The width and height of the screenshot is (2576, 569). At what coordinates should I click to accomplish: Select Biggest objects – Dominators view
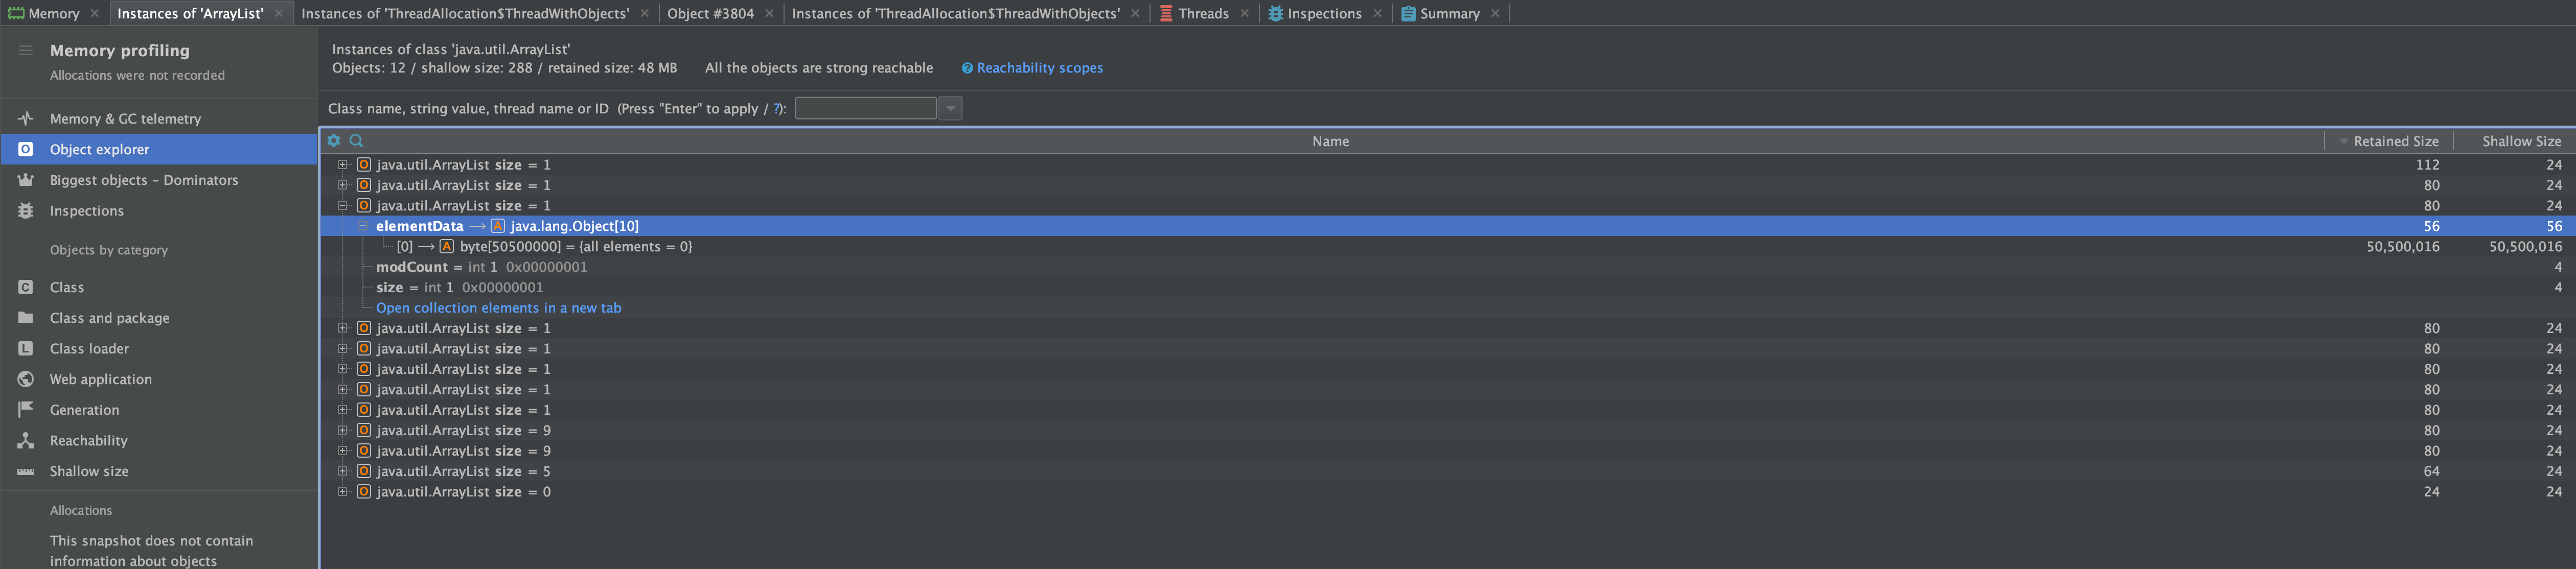click(159, 180)
